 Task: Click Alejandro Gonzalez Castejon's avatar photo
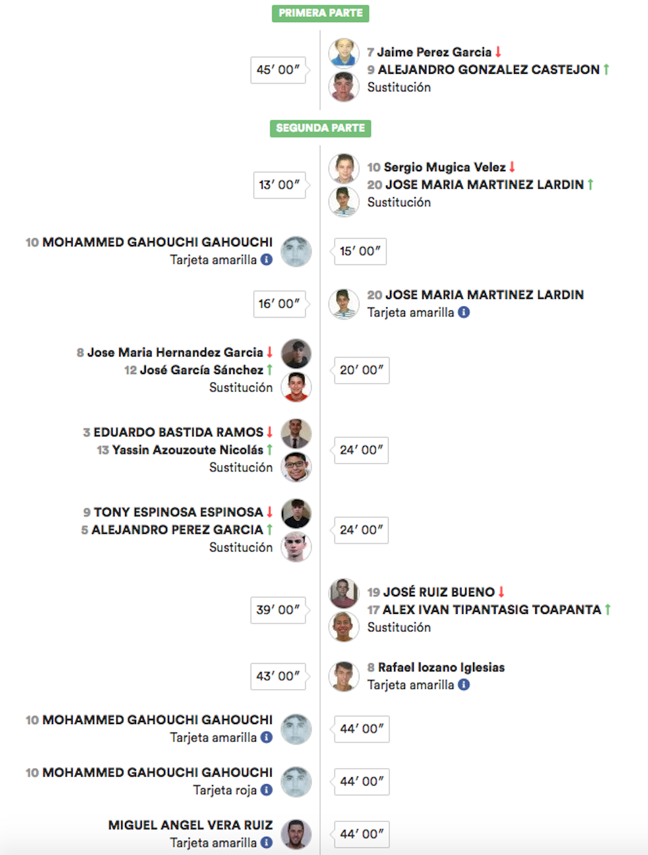tap(343, 86)
